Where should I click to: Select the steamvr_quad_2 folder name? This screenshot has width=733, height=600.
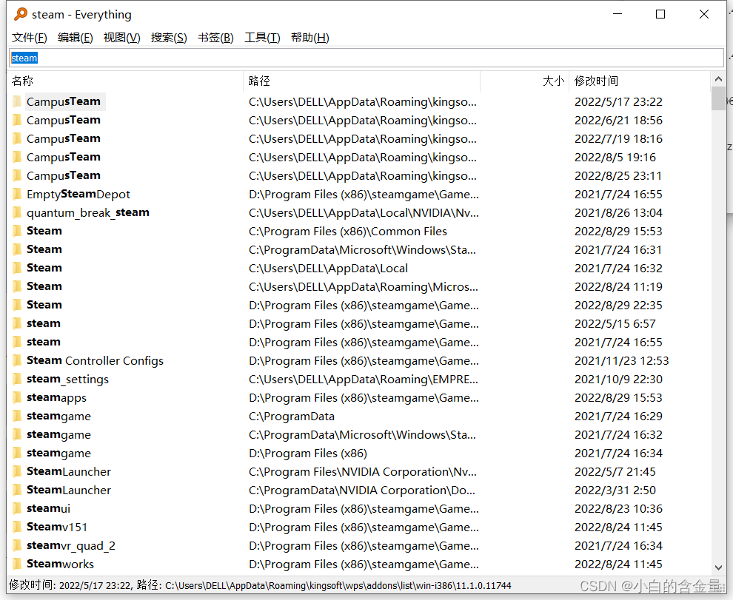[70, 546]
